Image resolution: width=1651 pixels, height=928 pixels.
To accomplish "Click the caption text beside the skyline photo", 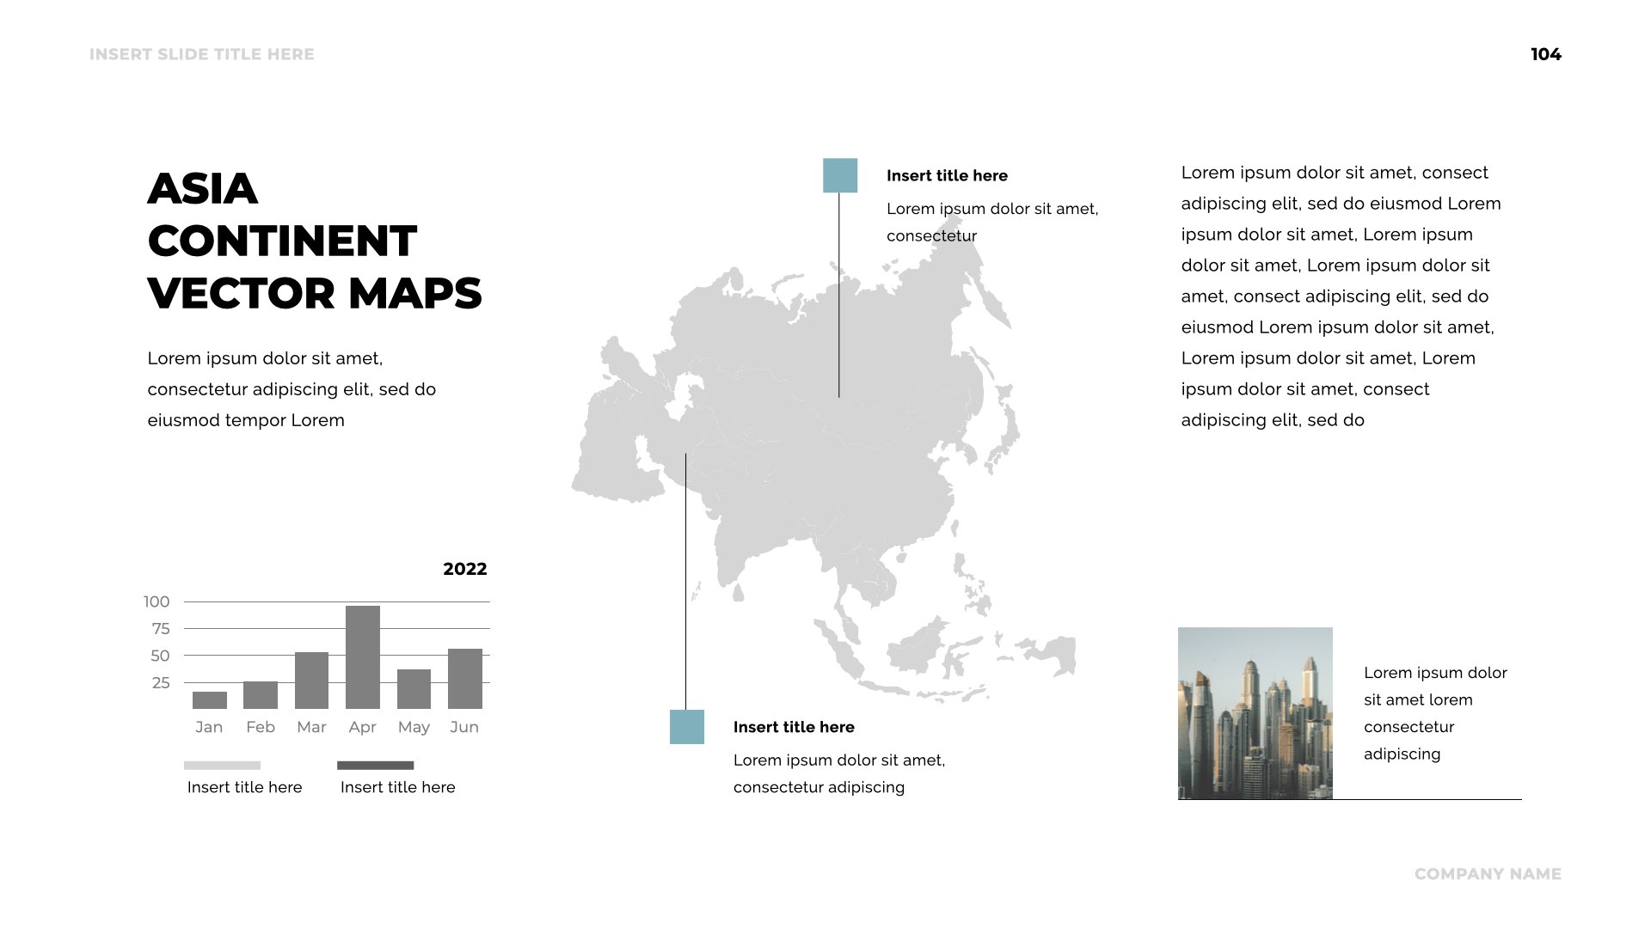I will click(1434, 713).
